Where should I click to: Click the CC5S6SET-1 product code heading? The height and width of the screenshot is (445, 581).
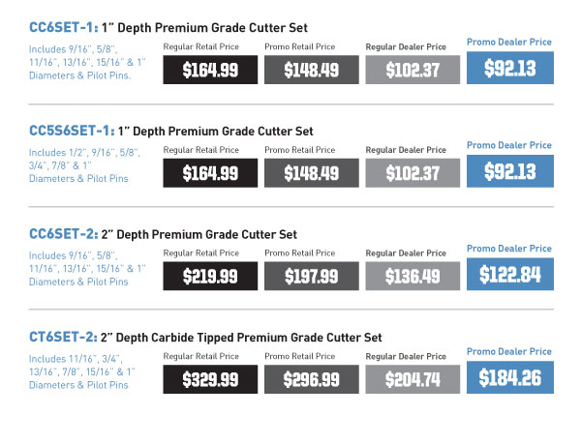pos(72,131)
